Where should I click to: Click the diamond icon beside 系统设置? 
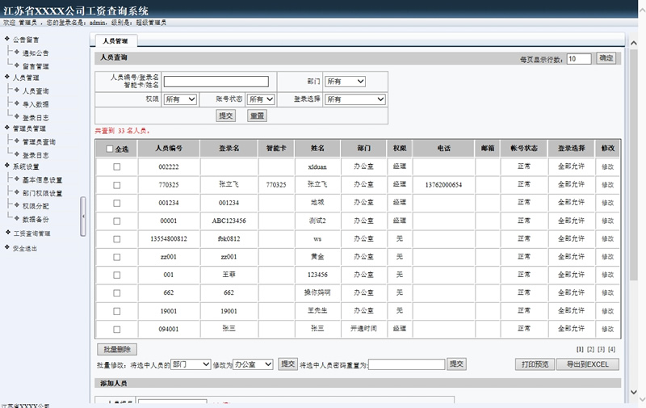[x=7, y=167]
